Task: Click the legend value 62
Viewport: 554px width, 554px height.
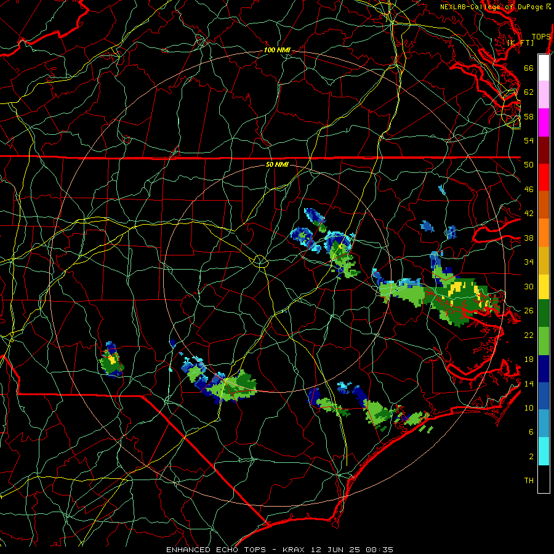Action: click(x=529, y=92)
